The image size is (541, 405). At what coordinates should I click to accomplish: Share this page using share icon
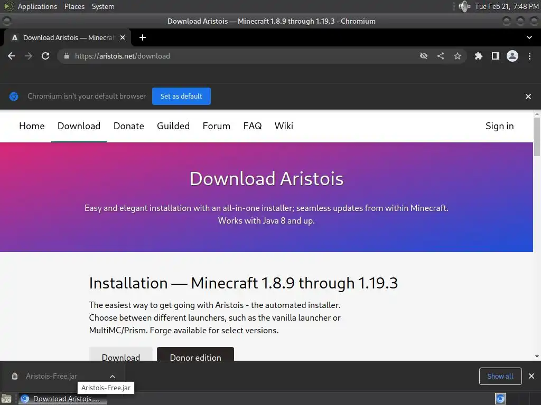coord(441,56)
